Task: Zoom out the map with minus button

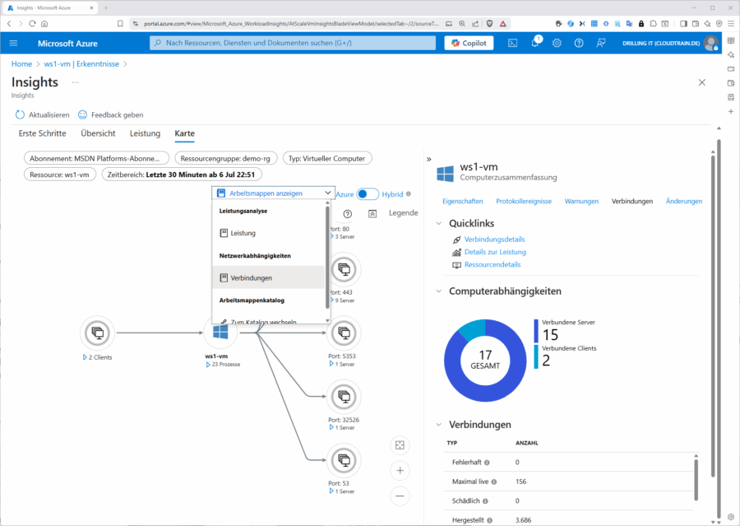Action: [x=400, y=496]
